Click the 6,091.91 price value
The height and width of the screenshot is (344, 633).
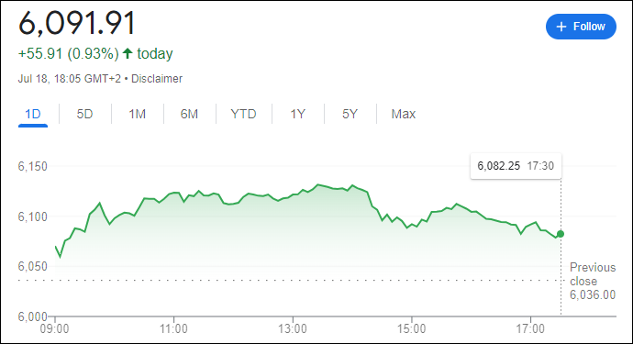pyautogui.click(x=77, y=23)
